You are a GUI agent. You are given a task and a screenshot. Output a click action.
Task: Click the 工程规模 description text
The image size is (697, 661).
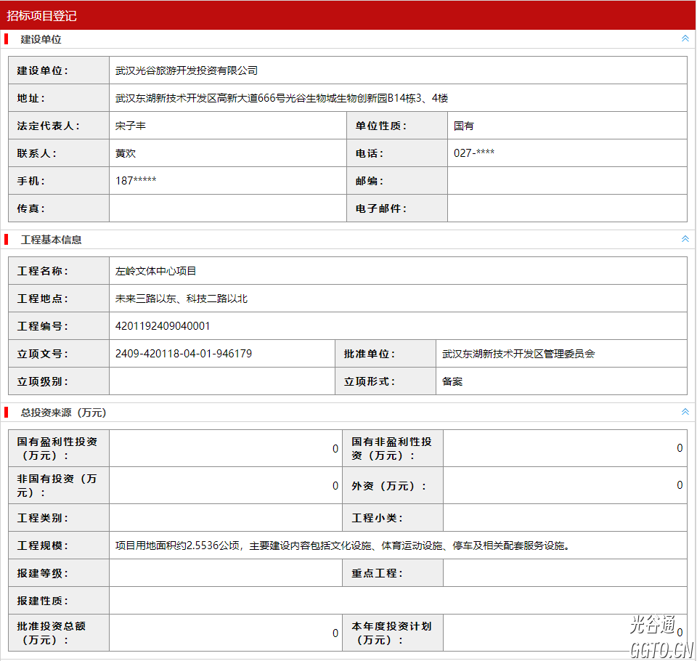coord(342,546)
